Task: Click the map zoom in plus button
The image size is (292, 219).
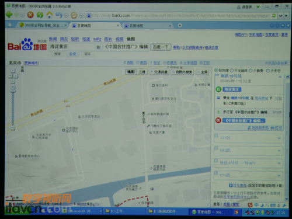Action: coord(13,87)
